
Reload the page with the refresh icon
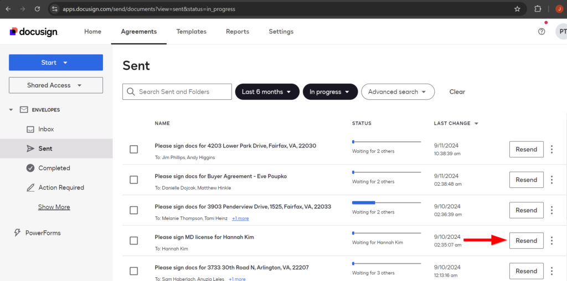coord(37,9)
